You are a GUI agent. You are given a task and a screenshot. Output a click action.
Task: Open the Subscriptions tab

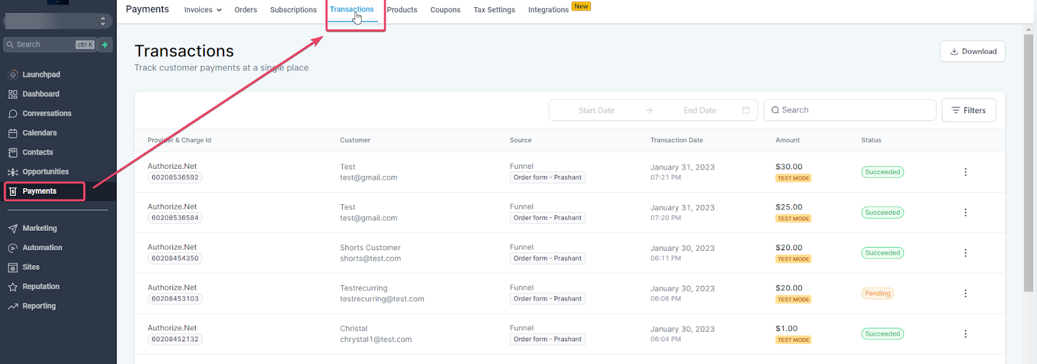[x=294, y=10]
